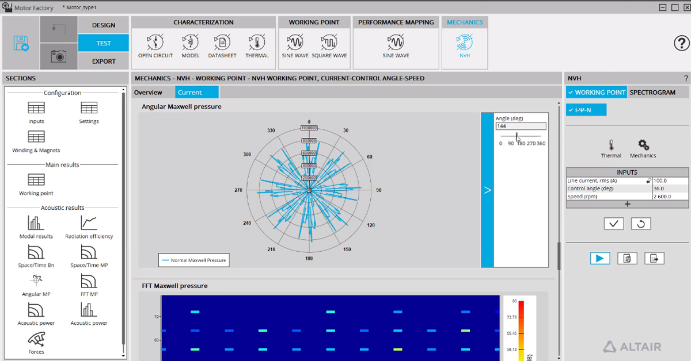691x361 pixels.
Task: Click the FFT Maxwell pressure heading
Action: click(x=174, y=286)
